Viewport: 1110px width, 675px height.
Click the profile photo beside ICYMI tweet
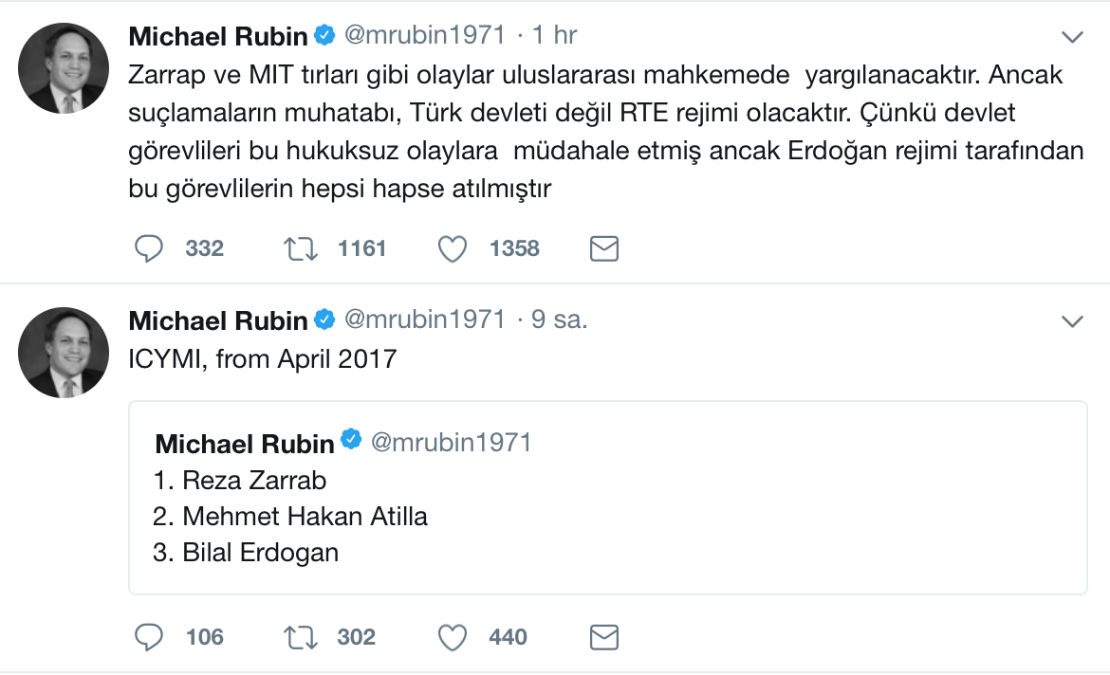point(64,353)
